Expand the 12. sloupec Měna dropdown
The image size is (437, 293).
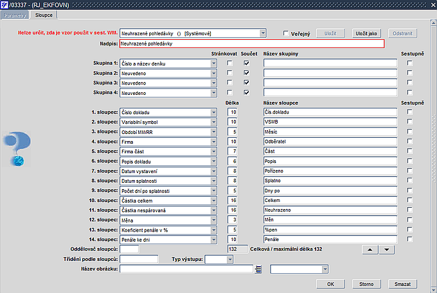[213, 220]
